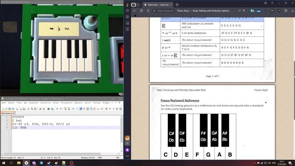Reload the Piano Keys browser page

[148, 11]
